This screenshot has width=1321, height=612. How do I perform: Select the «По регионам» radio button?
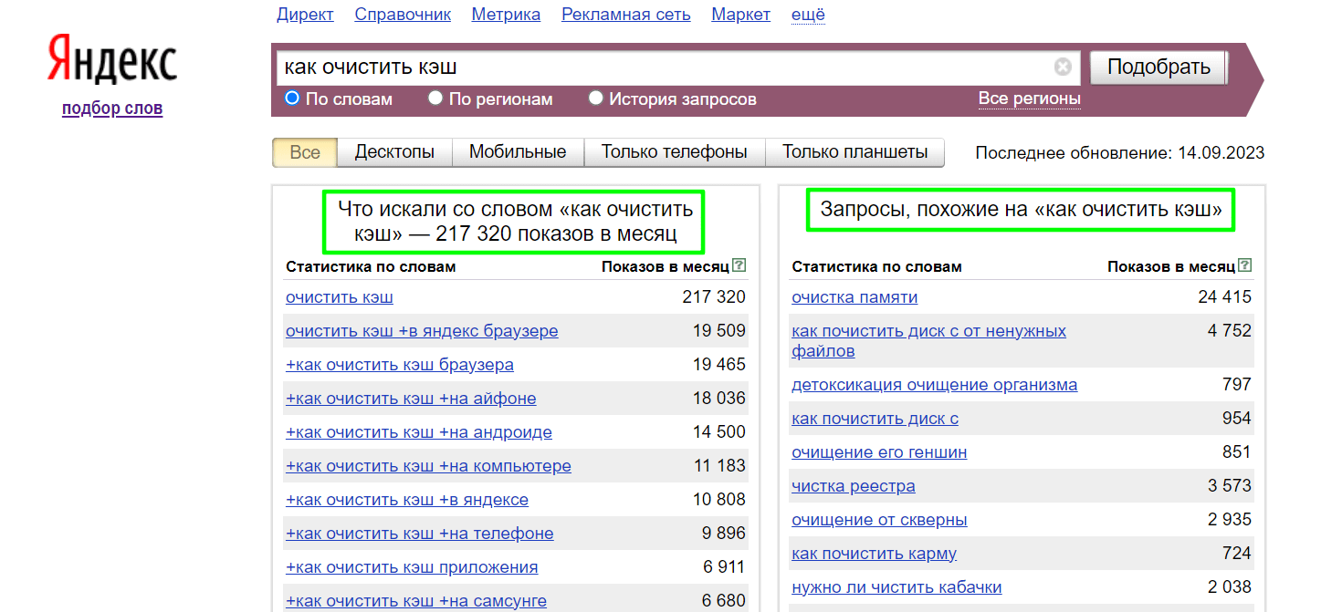click(x=435, y=98)
